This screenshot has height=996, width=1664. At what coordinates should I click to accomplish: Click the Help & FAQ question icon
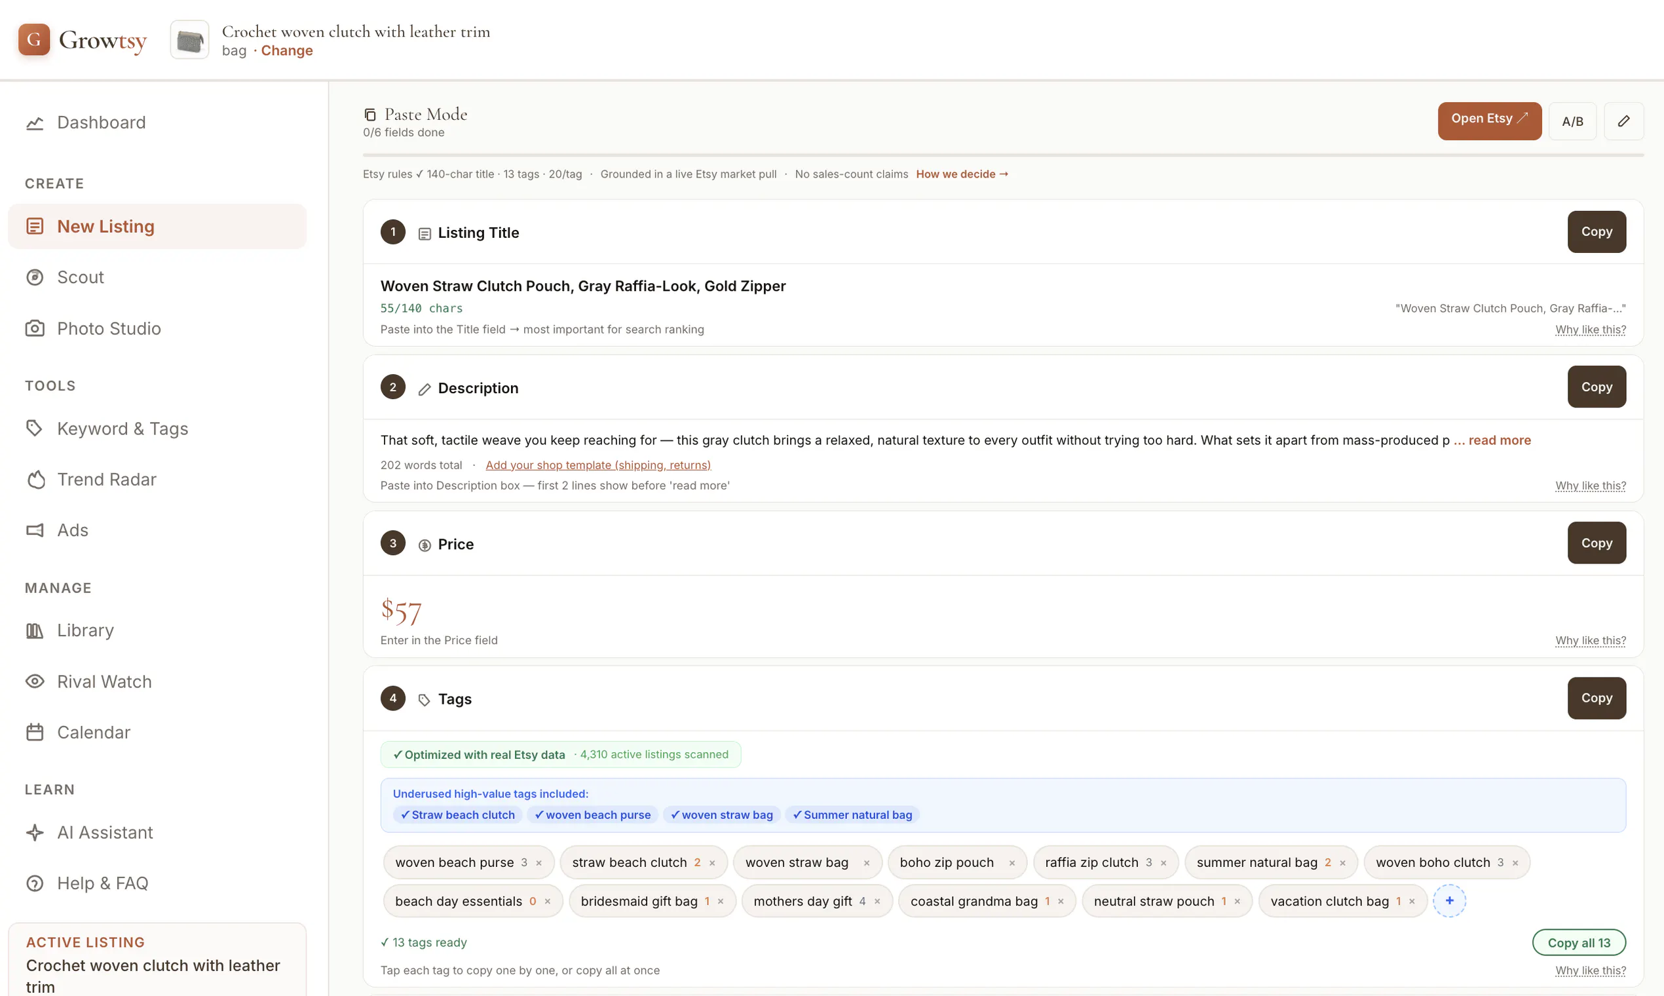click(35, 883)
